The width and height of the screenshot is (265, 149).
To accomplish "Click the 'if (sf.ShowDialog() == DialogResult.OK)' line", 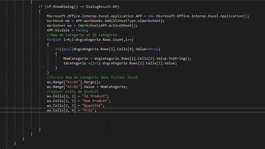I will point(79,7).
